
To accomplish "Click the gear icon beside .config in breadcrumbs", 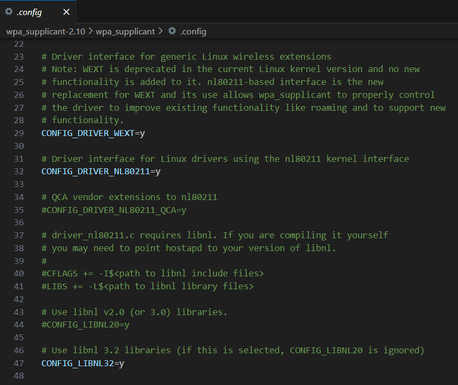I will 172,31.
